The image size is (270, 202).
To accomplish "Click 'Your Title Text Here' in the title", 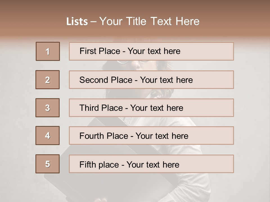I will pos(149,22).
